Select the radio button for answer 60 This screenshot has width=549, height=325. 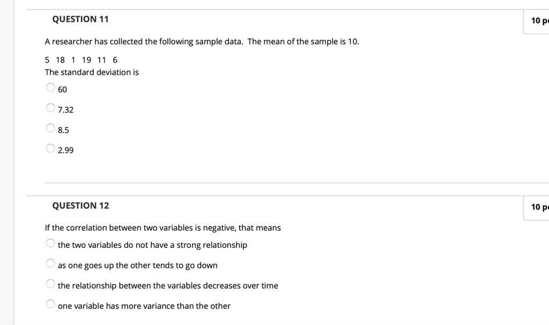[x=50, y=87]
